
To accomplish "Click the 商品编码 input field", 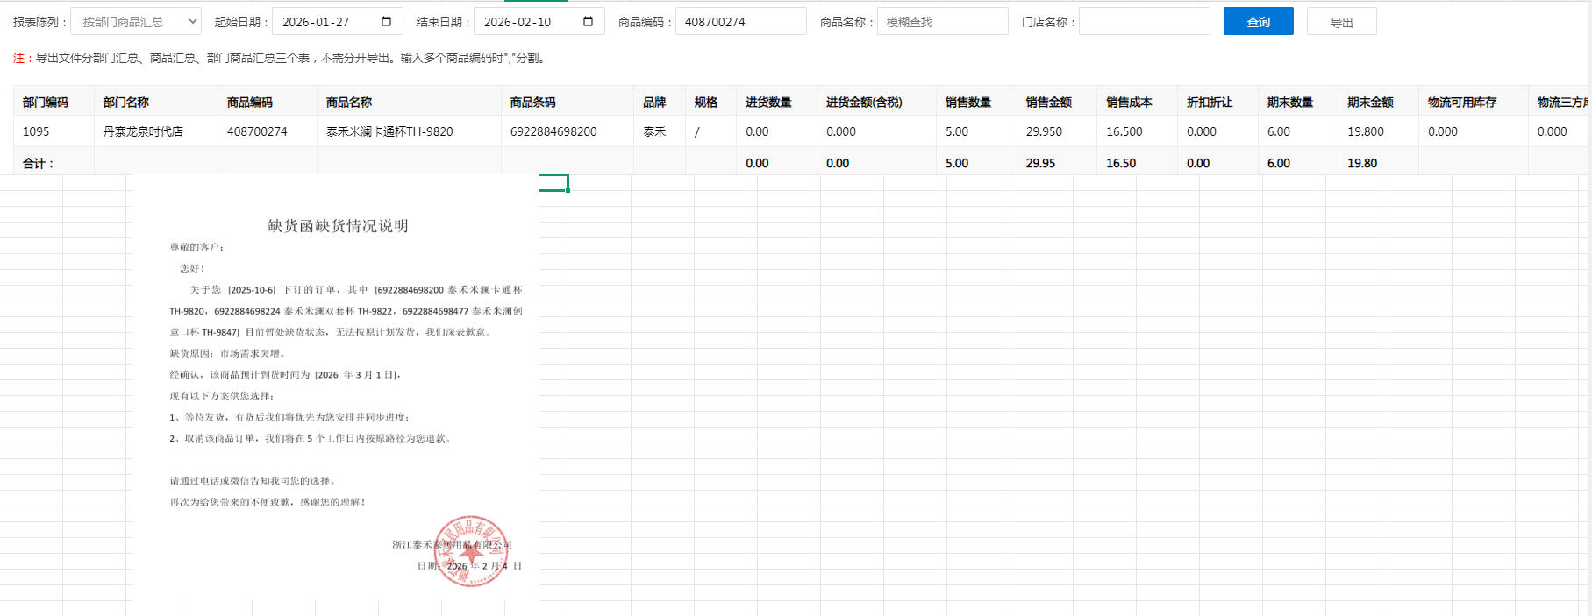I will tap(740, 22).
